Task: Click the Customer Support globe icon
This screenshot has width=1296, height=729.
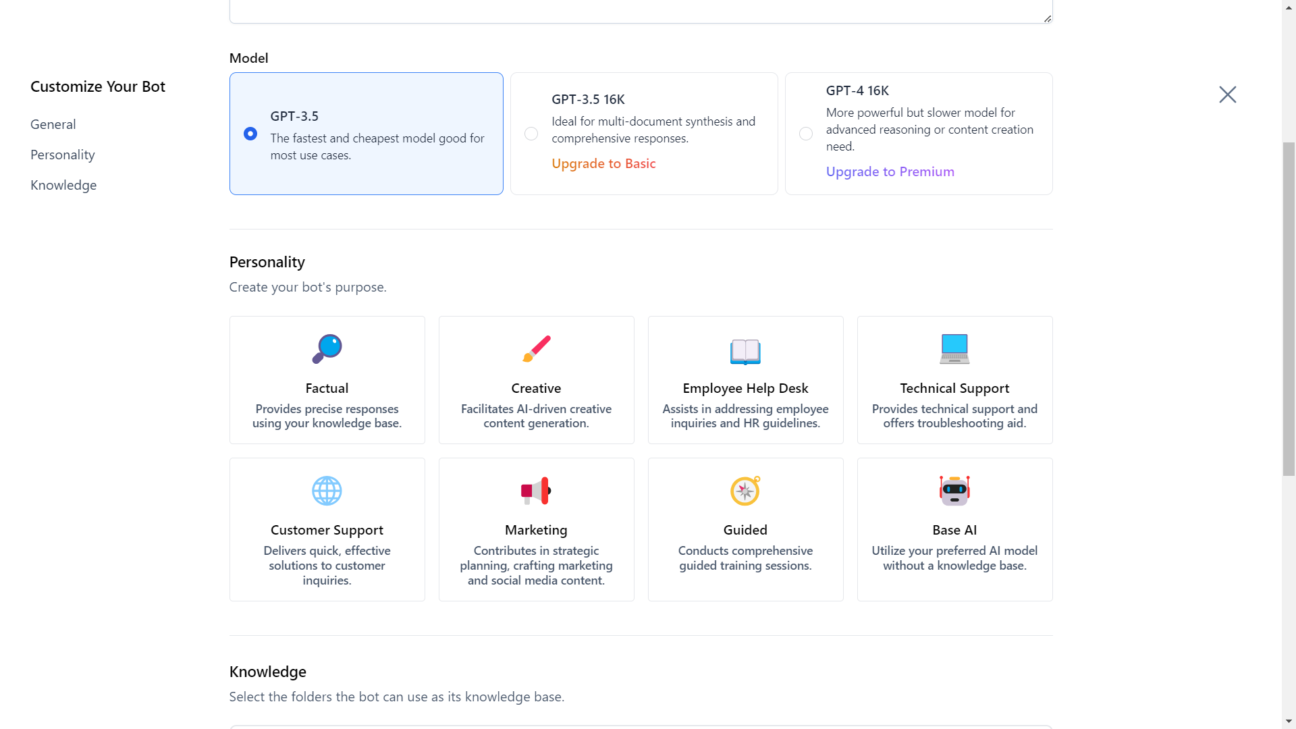Action: (327, 491)
